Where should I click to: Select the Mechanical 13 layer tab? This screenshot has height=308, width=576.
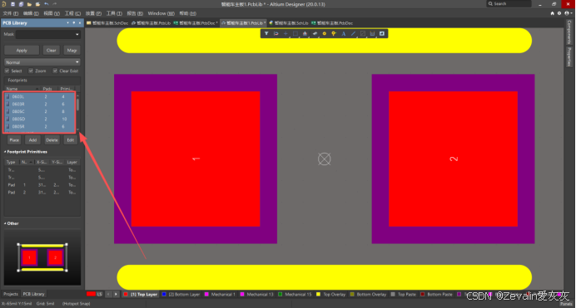[x=257, y=294]
